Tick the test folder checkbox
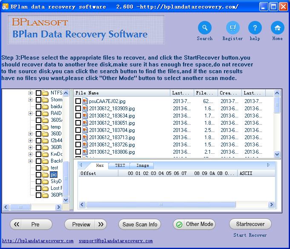Screen dimensions: 290x249 tap(38, 168)
